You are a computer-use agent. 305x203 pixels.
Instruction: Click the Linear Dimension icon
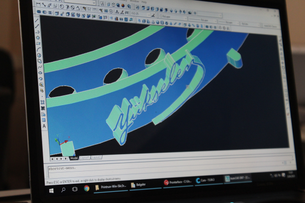point(38,4)
